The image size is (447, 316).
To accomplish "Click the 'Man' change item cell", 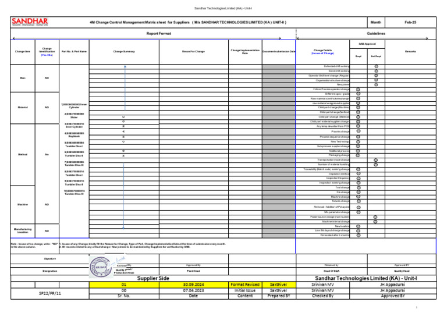I will coord(23,78).
